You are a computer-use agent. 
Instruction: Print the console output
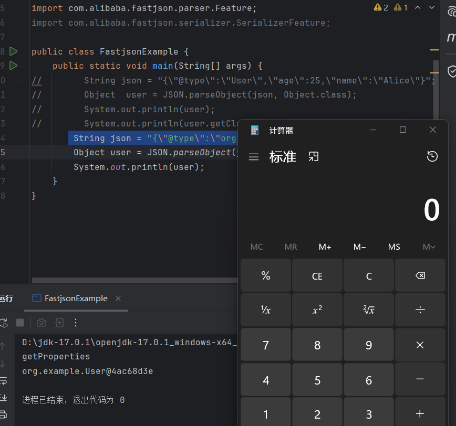pos(3,414)
